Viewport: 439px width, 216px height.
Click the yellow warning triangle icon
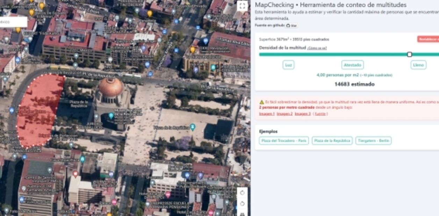click(261, 102)
